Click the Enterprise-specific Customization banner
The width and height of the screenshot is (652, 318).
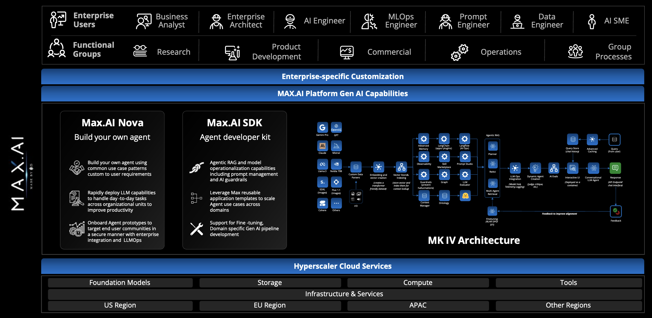pyautogui.click(x=343, y=76)
